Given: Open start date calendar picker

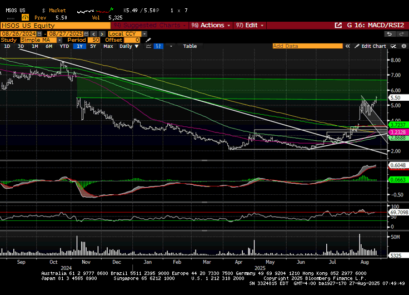Looking at the screenshot, I should point(39,34).
